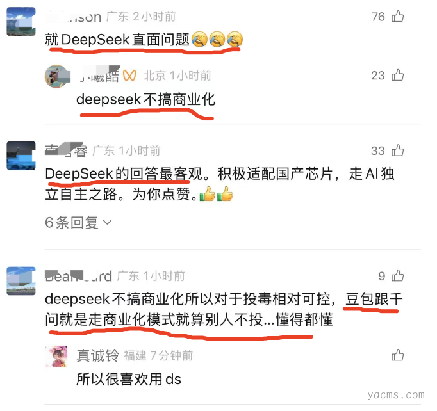Viewport: 437px width, 411px height.
Task: Click the 76 like count
Action: [x=378, y=17]
